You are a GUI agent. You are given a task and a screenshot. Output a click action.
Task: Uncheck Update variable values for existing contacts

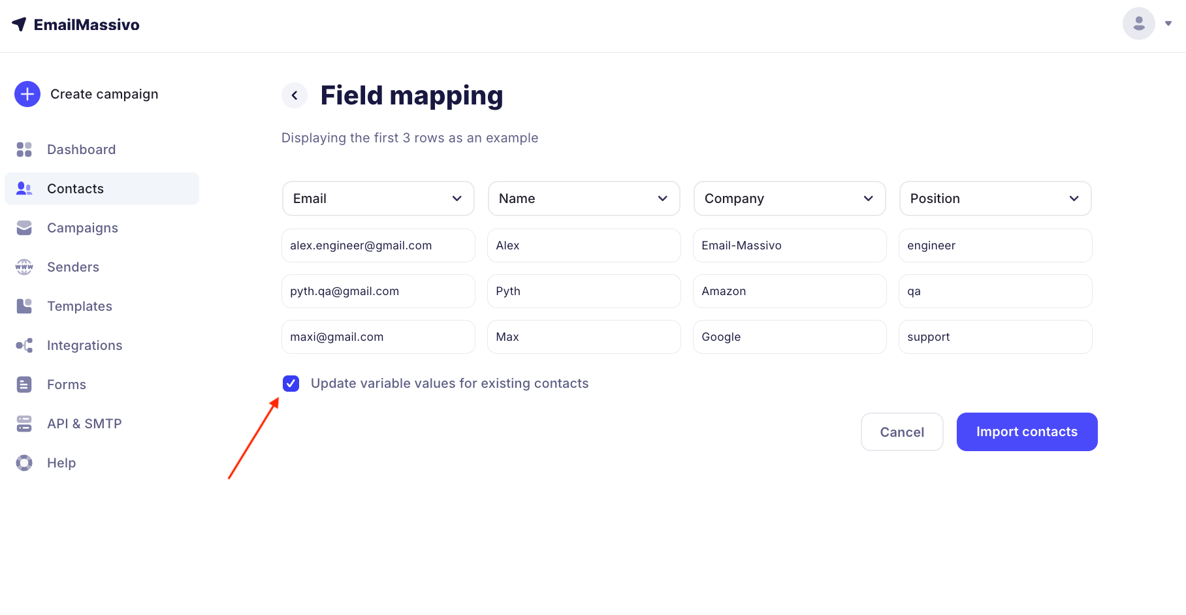(291, 383)
